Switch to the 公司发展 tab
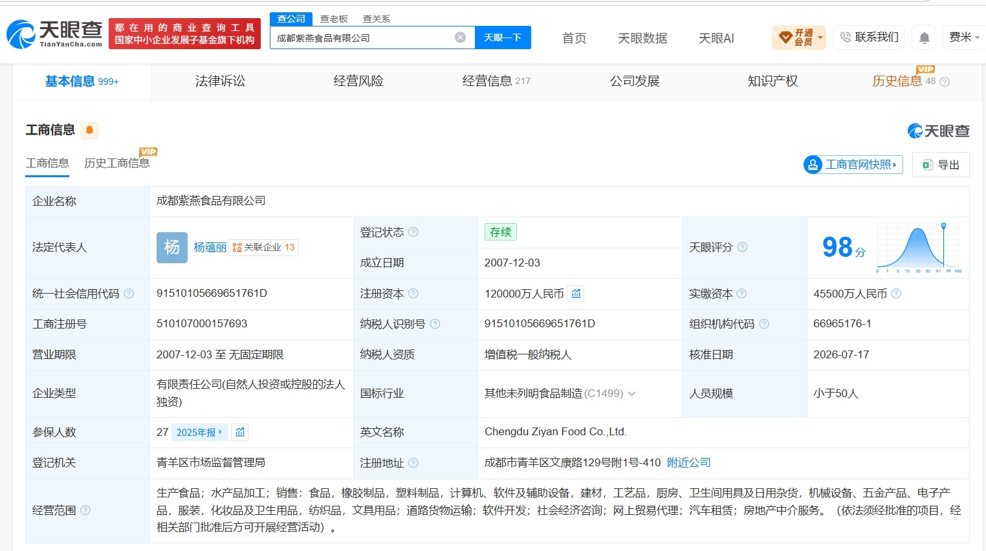 (635, 81)
